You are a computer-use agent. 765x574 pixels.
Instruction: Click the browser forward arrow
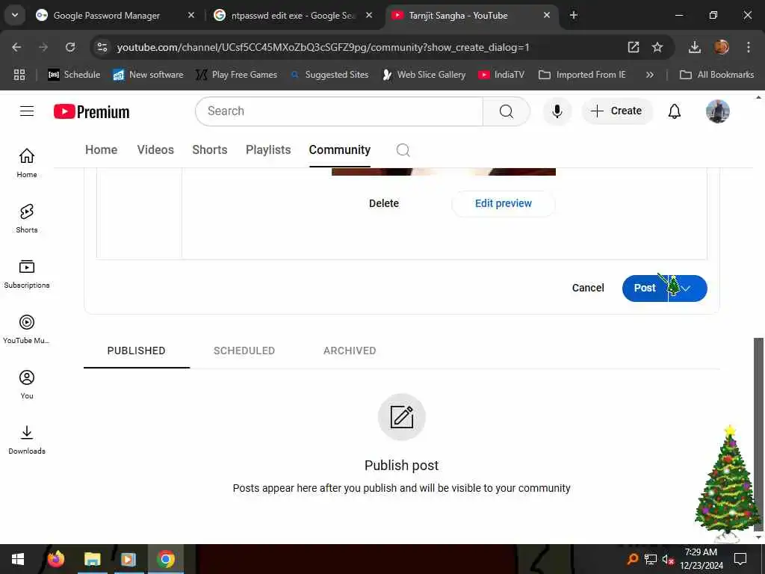click(43, 47)
